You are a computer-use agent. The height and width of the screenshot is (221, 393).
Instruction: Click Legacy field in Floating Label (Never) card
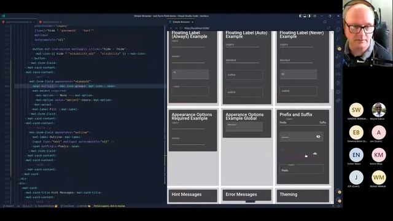(x=296, y=45)
